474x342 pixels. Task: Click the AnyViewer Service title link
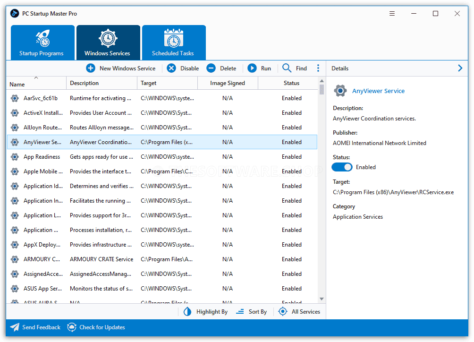378,91
